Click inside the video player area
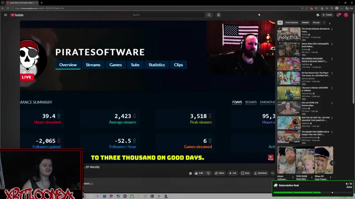 [x=147, y=91]
